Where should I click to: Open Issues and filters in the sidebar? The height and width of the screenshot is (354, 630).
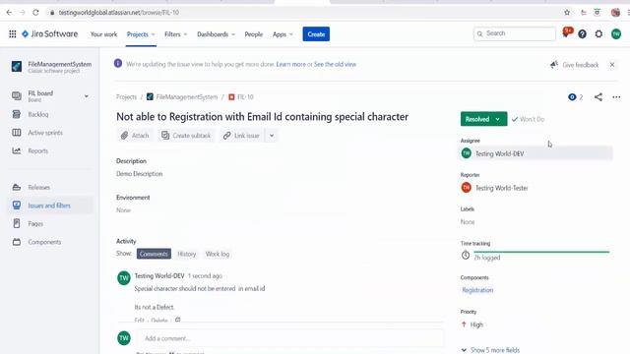(x=50, y=206)
